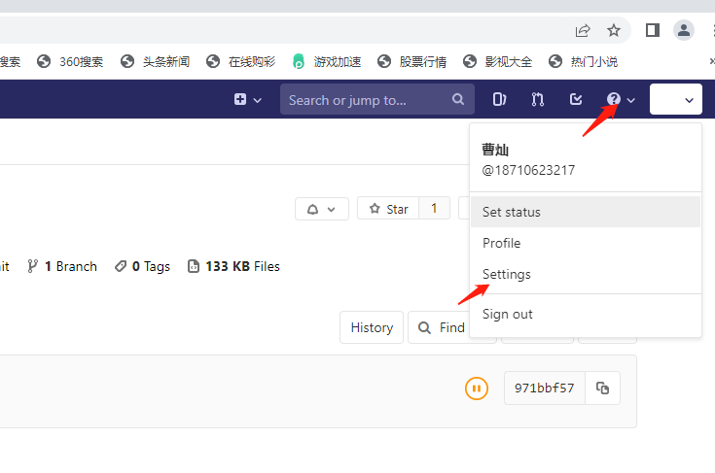Click the star count 1
The width and height of the screenshot is (715, 473).
click(x=434, y=209)
